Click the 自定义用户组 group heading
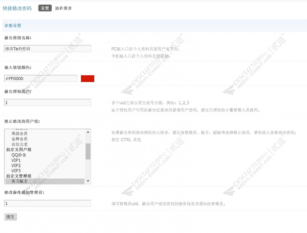 pyautogui.click(x=19, y=150)
